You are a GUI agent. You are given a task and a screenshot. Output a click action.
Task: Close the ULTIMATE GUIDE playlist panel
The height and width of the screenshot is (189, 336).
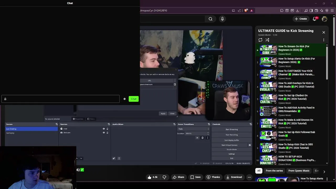pyautogui.click(x=324, y=32)
